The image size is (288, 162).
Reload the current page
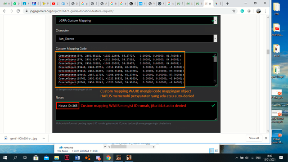(18, 11)
